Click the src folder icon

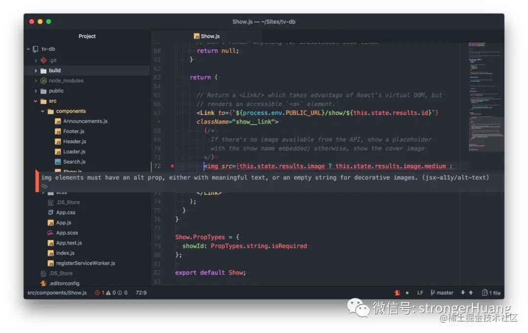coord(44,101)
